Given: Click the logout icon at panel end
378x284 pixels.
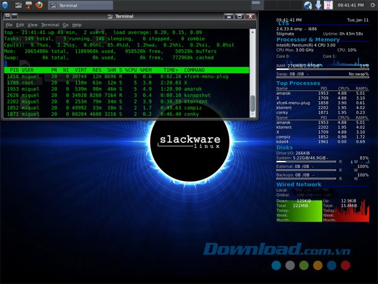Looking at the screenshot, I should click(373, 5).
